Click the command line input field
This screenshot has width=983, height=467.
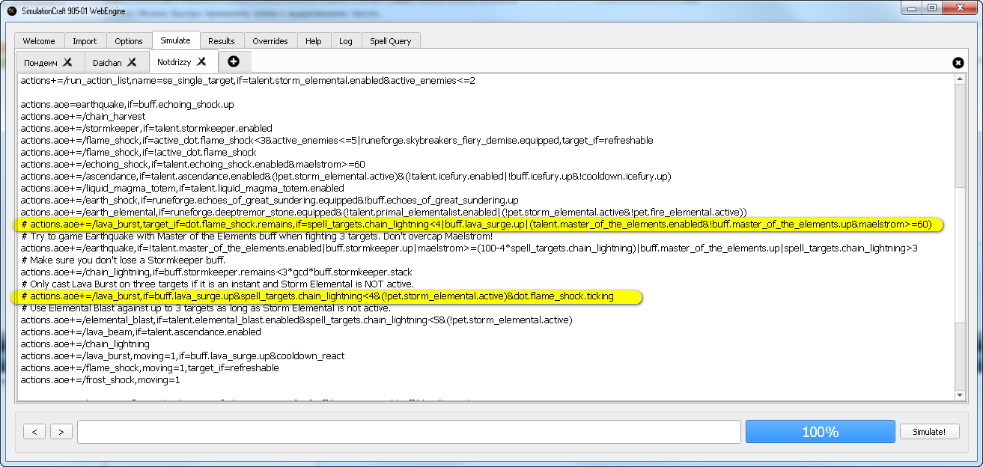click(409, 432)
